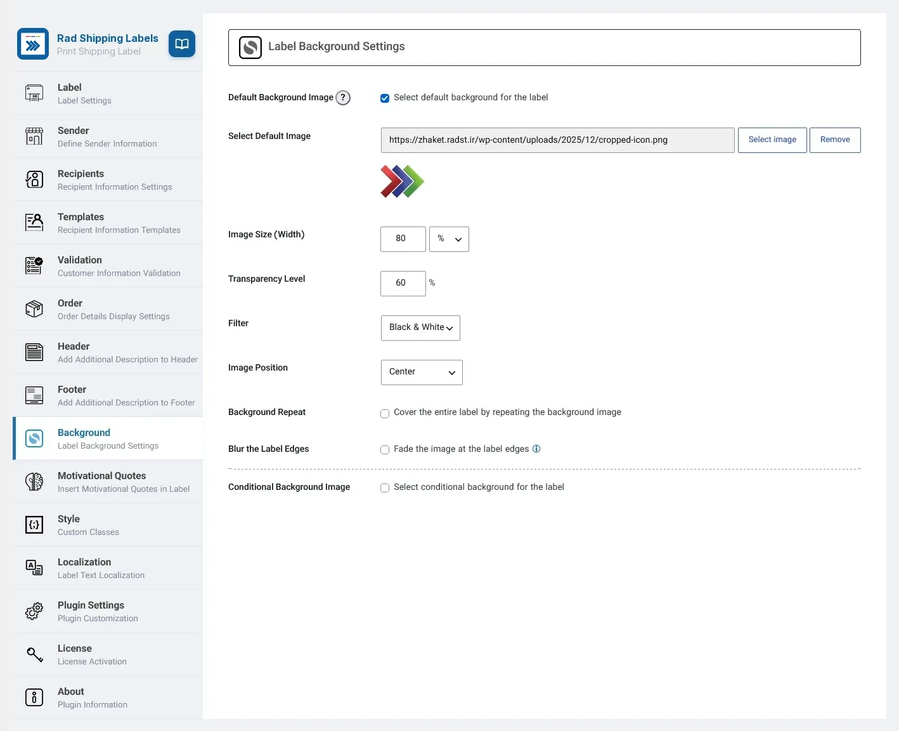Screen dimensions: 899x731
Task: Click the Motivational Quotes brain icon
Action: 34,482
